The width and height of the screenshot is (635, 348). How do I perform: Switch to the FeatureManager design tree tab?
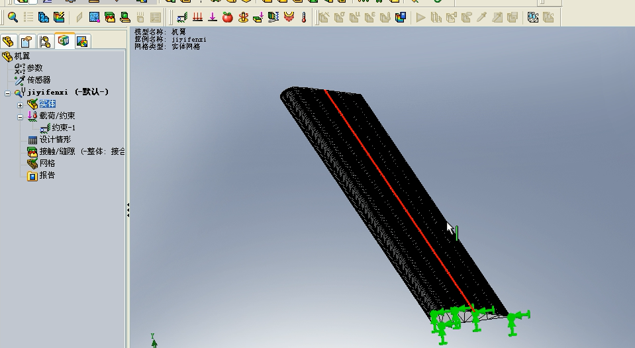pyautogui.click(x=8, y=41)
